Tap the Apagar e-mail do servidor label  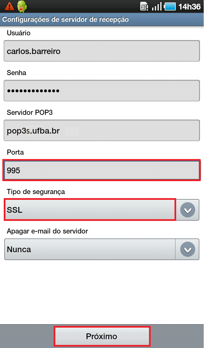tap(47, 231)
